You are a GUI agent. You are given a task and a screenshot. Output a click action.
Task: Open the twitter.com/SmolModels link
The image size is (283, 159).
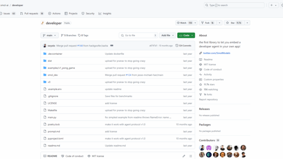(x=217, y=53)
